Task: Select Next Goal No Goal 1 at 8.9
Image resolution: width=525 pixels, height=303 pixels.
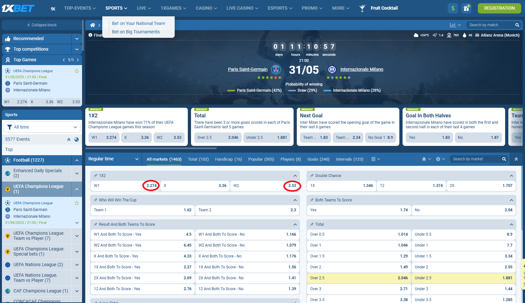Action: [x=380, y=138]
